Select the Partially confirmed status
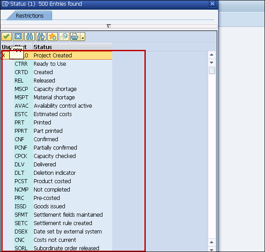The image size is (265, 252). click(x=55, y=148)
